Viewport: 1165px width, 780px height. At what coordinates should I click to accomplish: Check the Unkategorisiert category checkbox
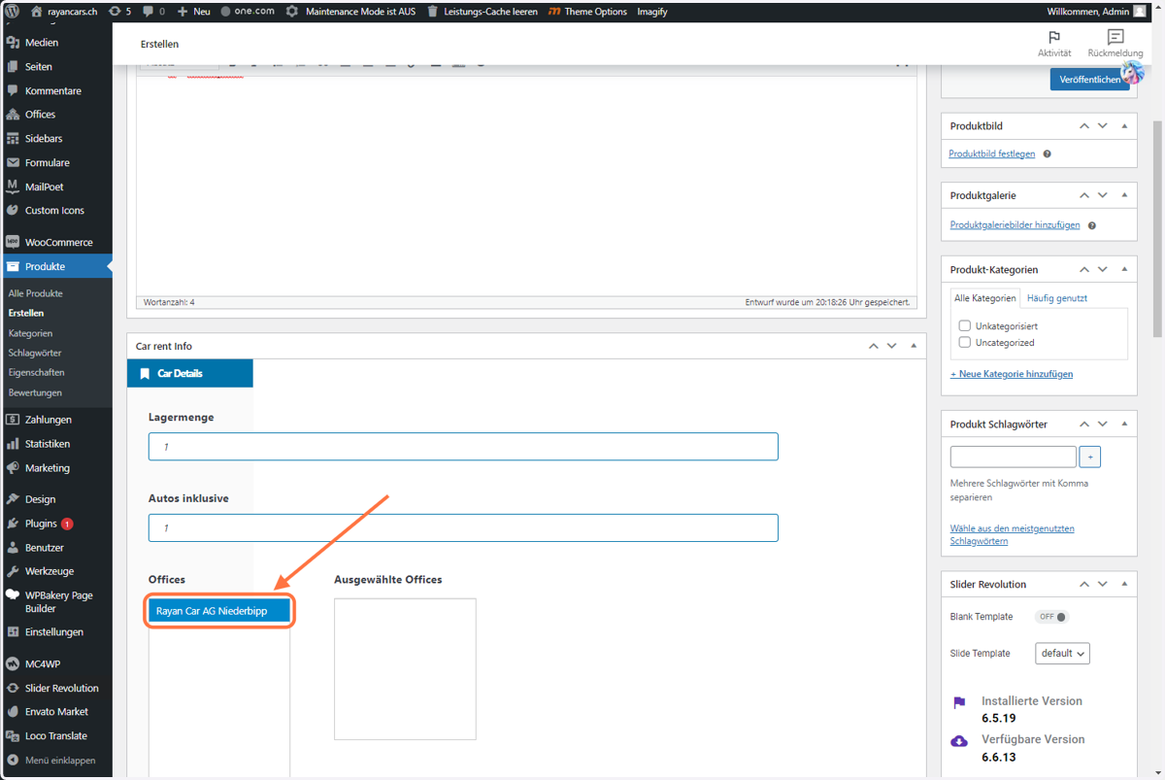click(964, 326)
